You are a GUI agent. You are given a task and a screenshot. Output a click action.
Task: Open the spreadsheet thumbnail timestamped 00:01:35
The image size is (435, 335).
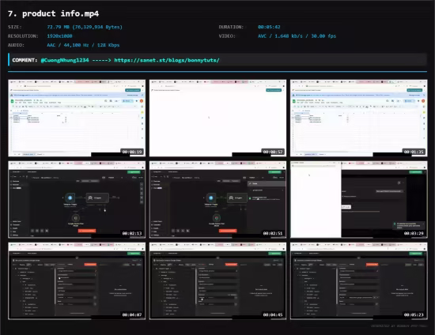click(359, 118)
